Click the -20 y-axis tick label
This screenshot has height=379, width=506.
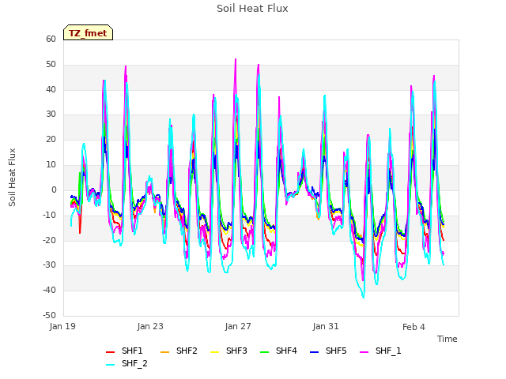[49, 240]
